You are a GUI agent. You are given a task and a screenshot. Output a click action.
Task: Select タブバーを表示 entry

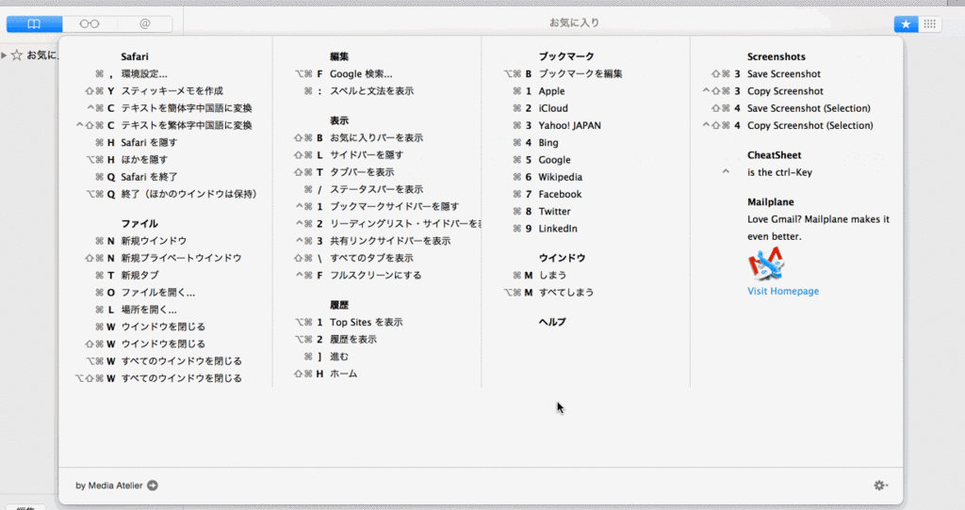point(362,172)
